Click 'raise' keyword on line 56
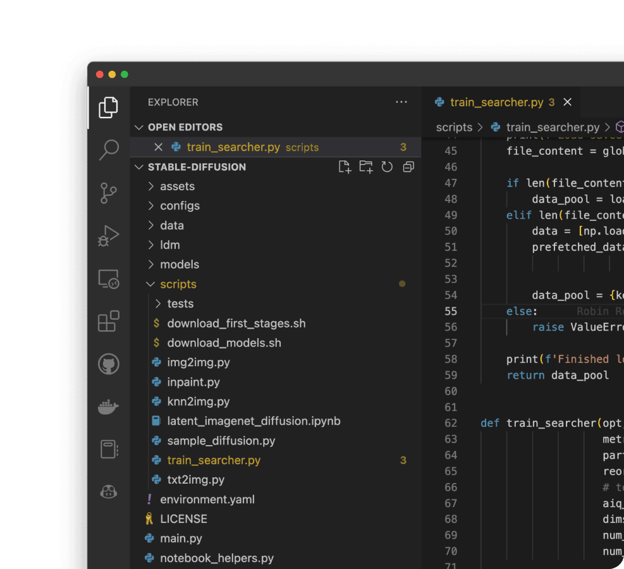 [548, 327]
